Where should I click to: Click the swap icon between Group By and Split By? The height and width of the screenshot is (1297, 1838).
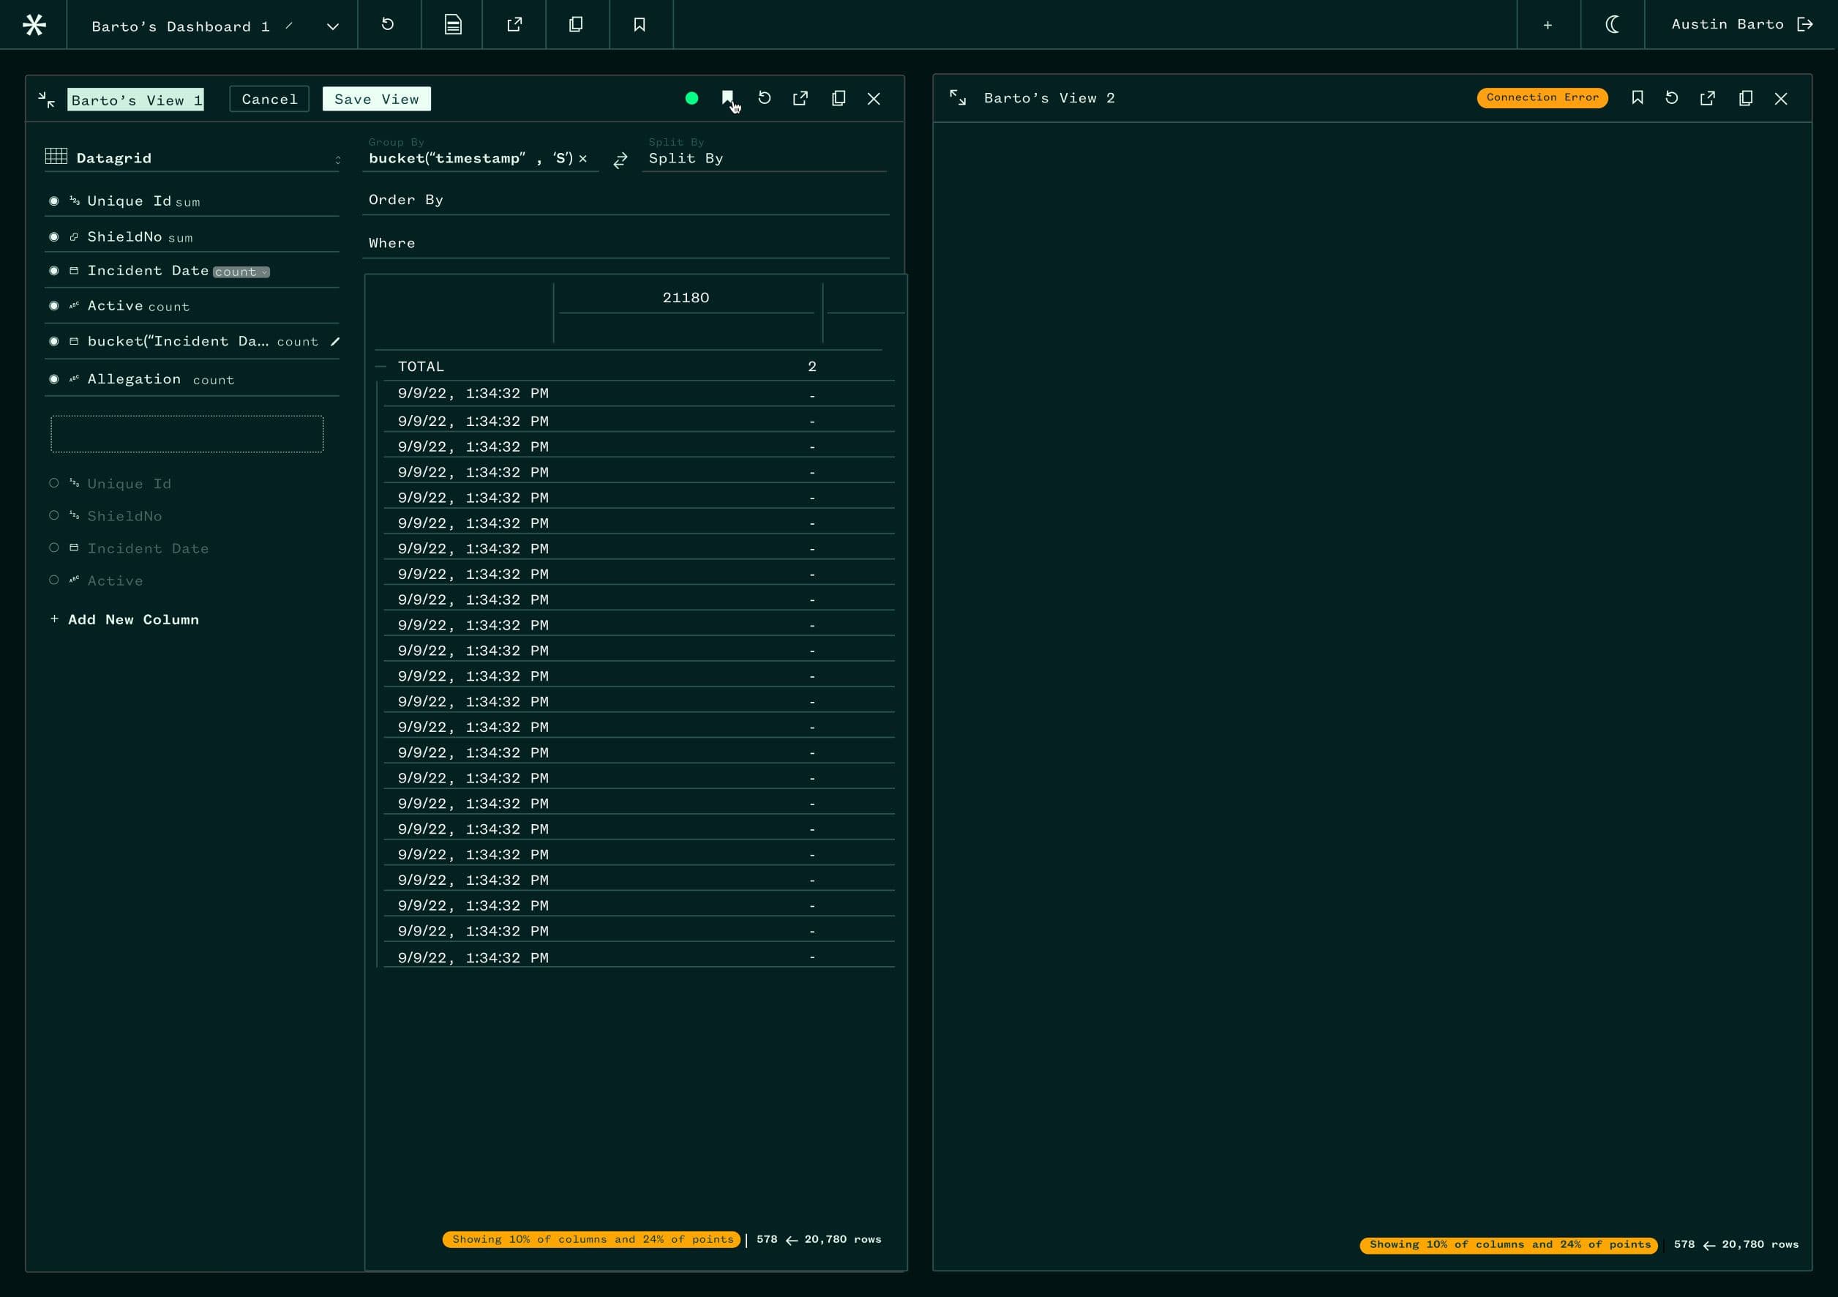click(x=620, y=160)
